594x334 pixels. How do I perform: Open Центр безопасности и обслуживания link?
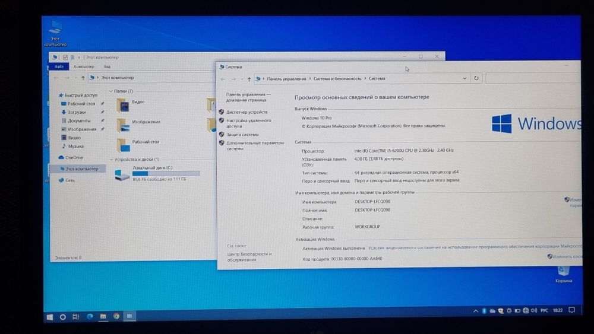click(x=249, y=257)
